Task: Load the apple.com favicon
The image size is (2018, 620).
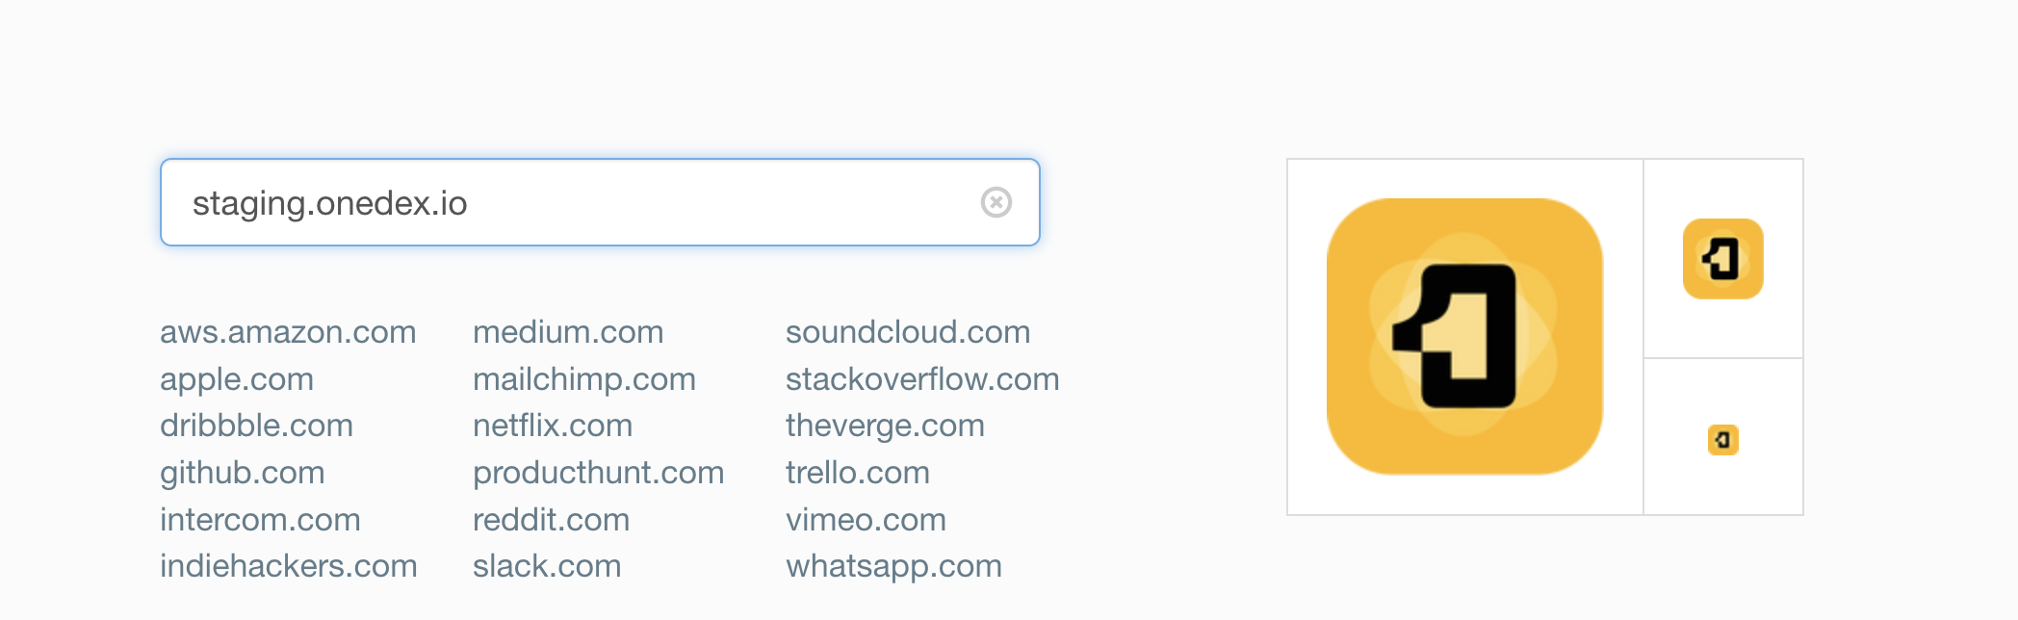Action: [236, 379]
